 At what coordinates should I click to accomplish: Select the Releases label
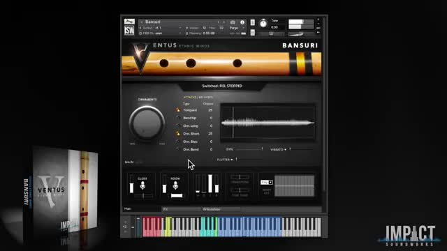206,98
